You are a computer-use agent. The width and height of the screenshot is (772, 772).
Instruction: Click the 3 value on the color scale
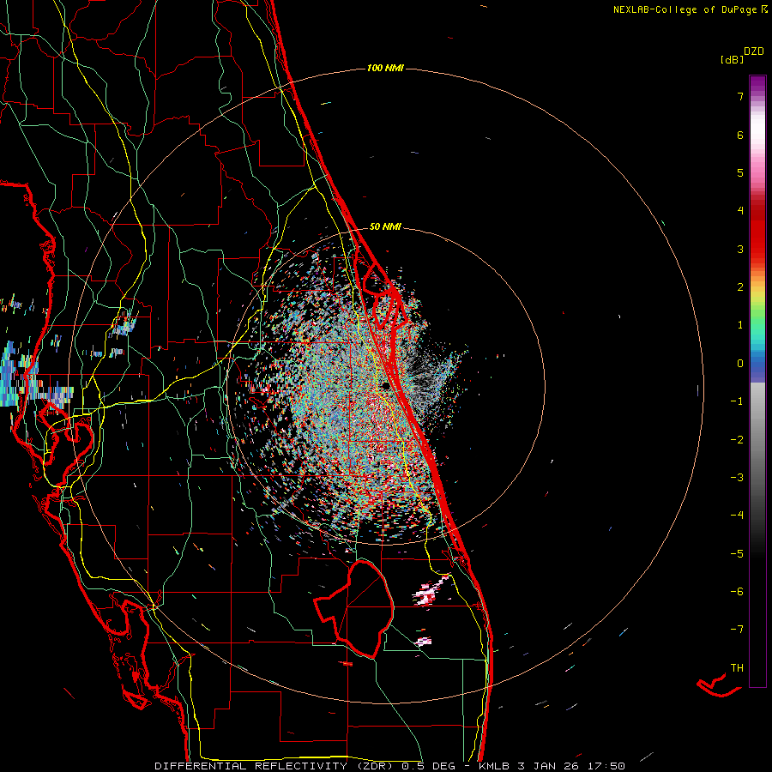[x=740, y=249]
